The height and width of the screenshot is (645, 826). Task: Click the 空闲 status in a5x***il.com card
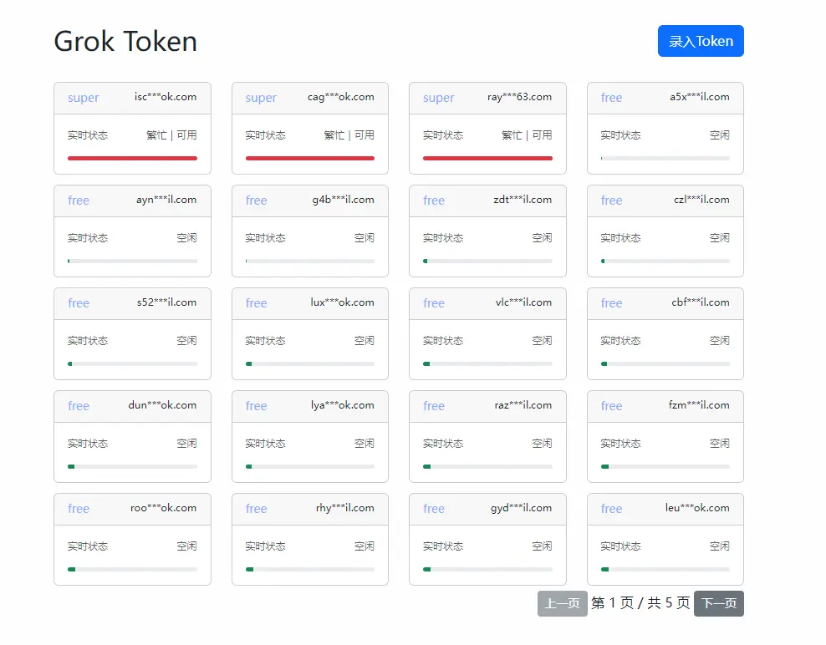click(x=720, y=135)
